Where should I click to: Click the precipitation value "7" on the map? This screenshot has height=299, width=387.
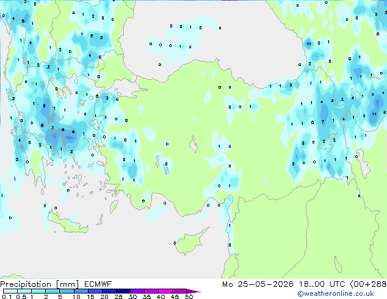pyautogui.click(x=322, y=121)
